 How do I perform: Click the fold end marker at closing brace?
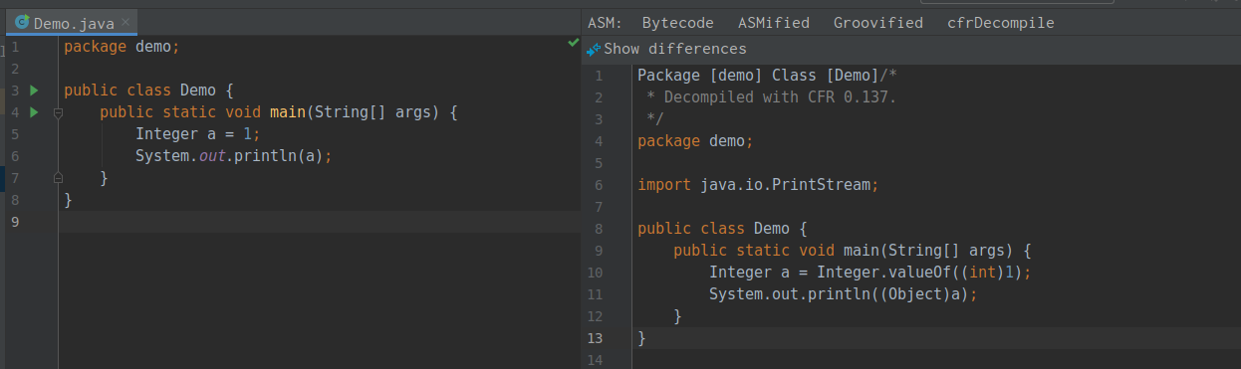coord(58,178)
